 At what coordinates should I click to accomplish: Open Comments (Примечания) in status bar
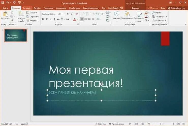116,124
